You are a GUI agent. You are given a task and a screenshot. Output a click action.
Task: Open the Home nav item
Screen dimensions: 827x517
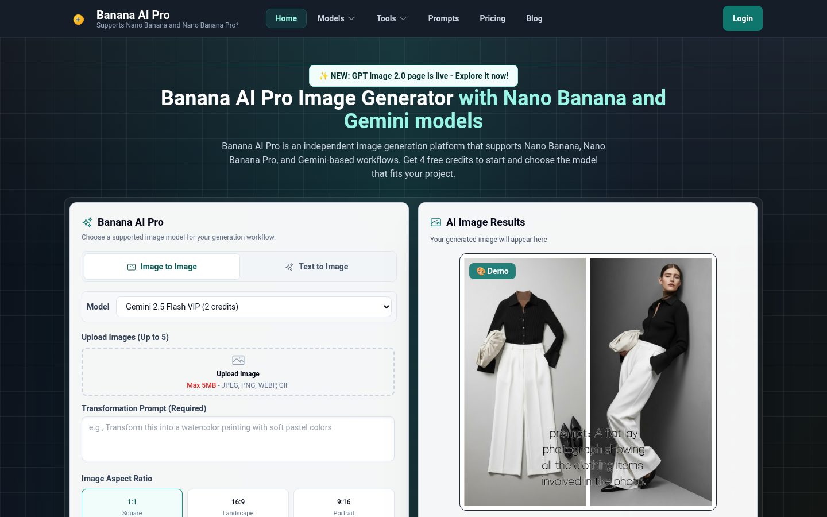[286, 18]
